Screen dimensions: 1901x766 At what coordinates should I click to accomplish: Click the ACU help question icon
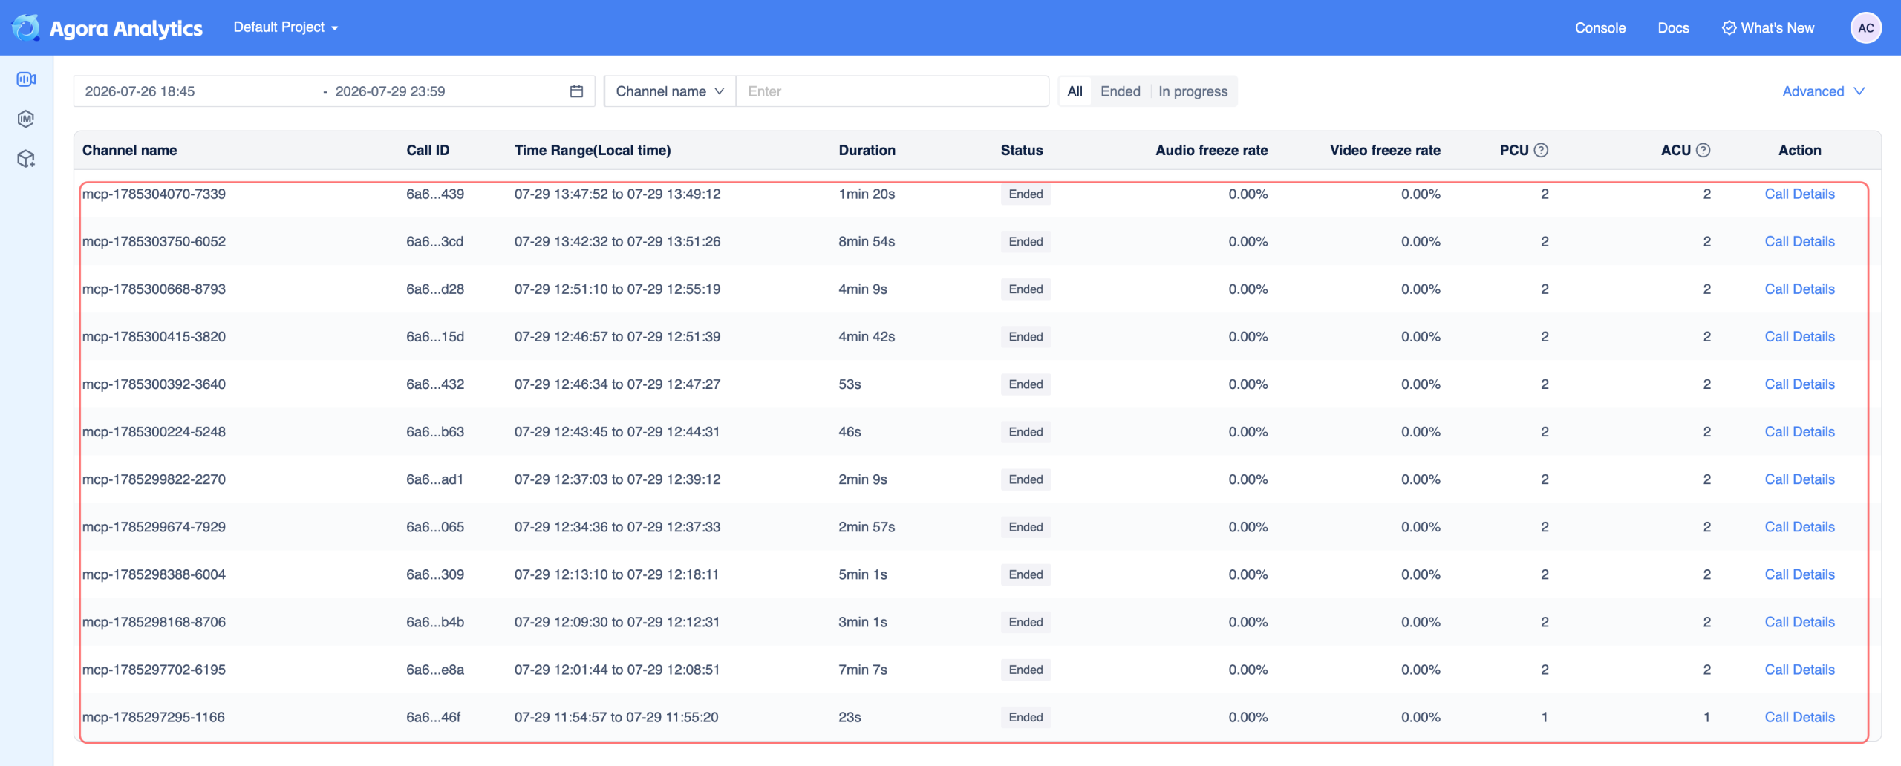pos(1703,150)
